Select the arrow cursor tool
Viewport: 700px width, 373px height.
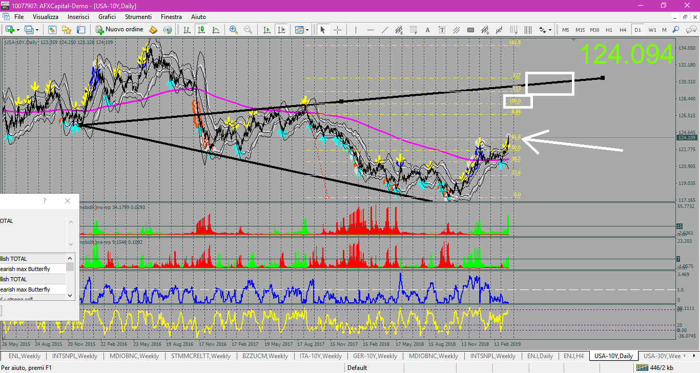pos(323,30)
